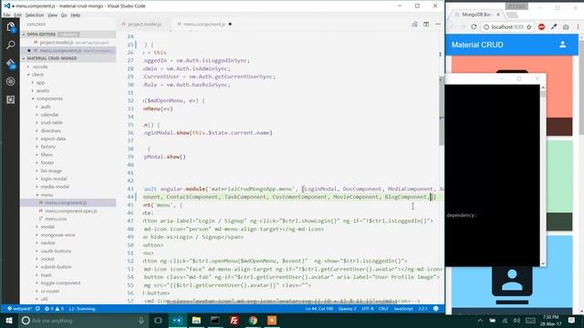Image resolution: width=584 pixels, height=328 pixels.
Task: Click the sync changes icon in status bar
Action: click(x=37, y=309)
